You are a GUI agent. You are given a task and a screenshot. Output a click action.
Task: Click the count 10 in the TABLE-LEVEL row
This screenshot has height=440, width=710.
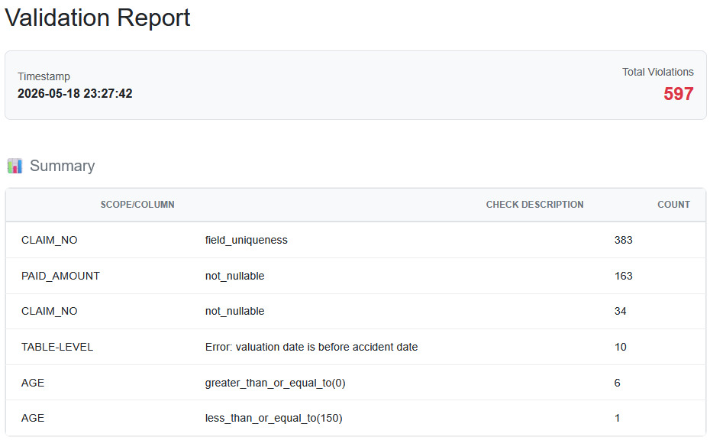tap(621, 347)
